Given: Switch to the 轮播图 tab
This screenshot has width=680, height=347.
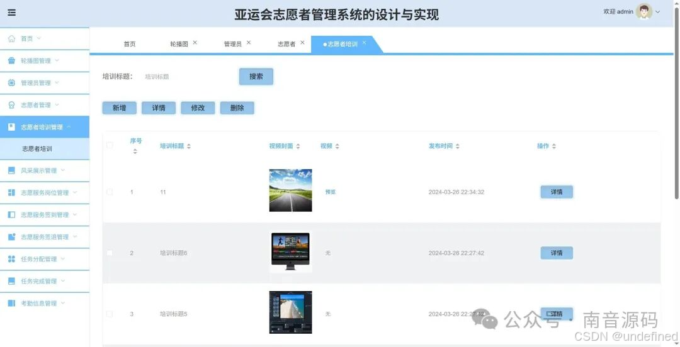Looking at the screenshot, I should point(179,44).
